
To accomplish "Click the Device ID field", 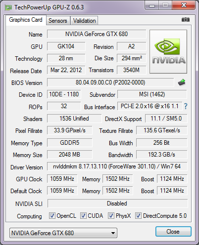I will coord(64,94).
